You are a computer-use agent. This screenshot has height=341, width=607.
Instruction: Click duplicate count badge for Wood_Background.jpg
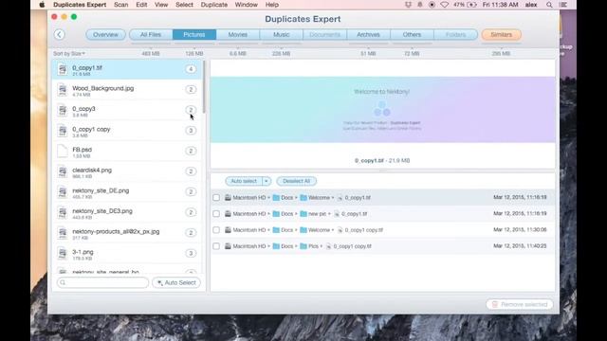[x=191, y=90]
